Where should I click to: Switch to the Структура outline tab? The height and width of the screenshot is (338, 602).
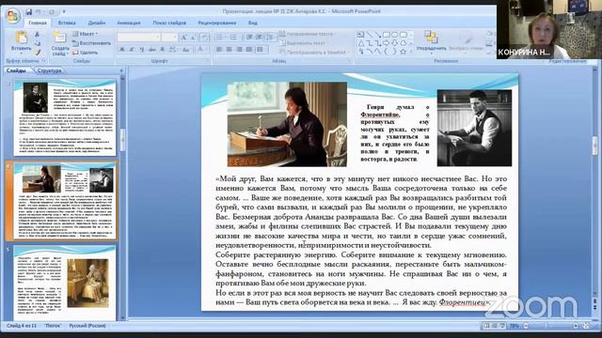50,71
